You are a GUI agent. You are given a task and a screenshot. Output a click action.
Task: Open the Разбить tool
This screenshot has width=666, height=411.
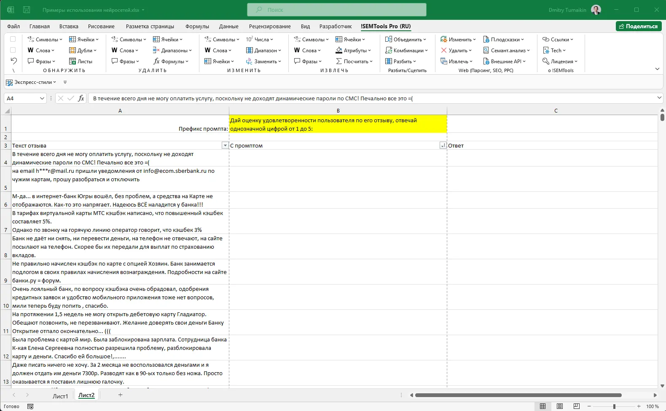[x=400, y=61]
